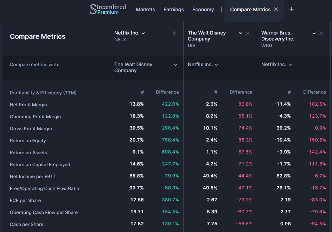The image size is (332, 232).
Task: Open the Earnings menu
Action: click(x=174, y=10)
